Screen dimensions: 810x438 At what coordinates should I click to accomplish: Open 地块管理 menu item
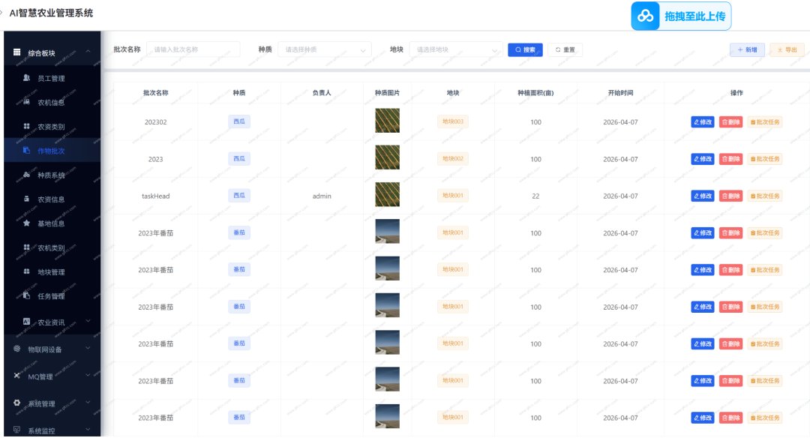tap(51, 272)
